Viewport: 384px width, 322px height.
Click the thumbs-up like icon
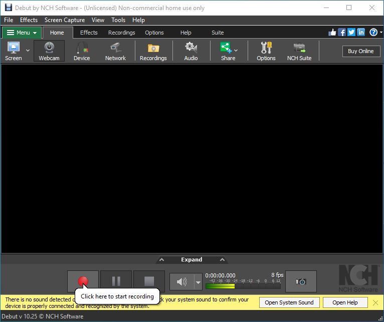pos(332,32)
